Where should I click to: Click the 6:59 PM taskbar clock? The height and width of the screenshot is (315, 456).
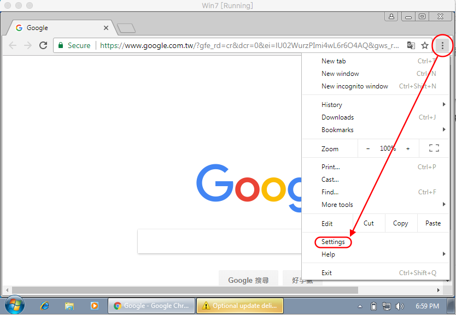click(x=427, y=306)
